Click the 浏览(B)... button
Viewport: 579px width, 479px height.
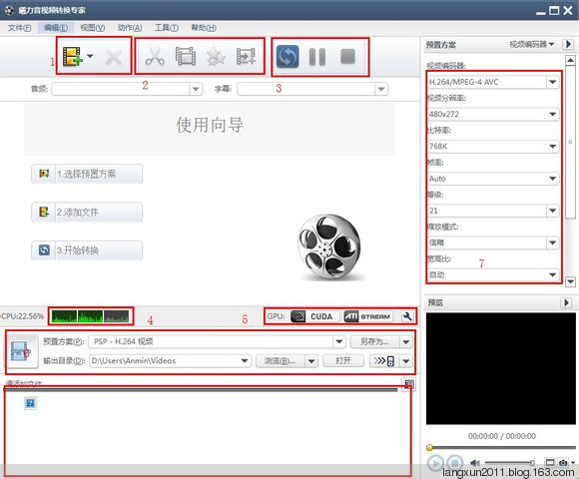[280, 360]
